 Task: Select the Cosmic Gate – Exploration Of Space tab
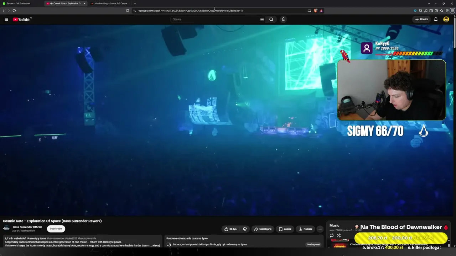point(66,4)
